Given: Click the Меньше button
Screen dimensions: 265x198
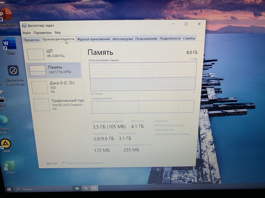Looking at the screenshot, I should point(52,163).
